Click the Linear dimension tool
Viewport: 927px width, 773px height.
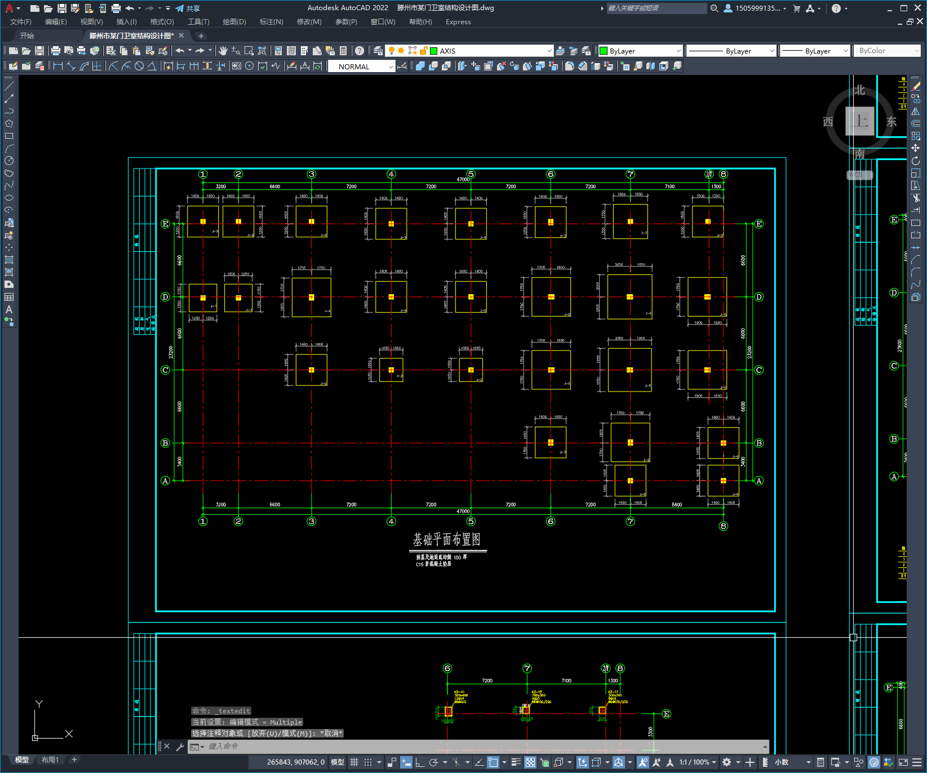point(58,66)
